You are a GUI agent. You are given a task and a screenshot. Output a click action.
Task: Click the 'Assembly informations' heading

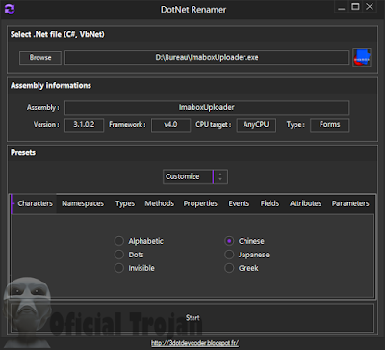tap(51, 85)
